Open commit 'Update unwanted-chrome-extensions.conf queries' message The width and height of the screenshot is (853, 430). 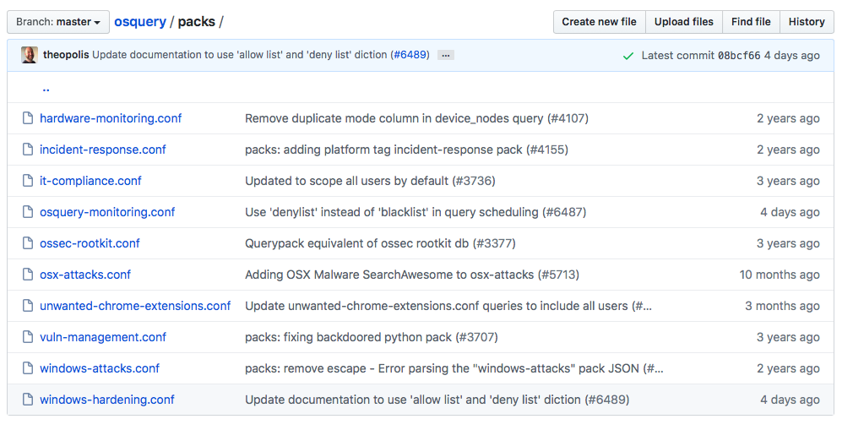(x=448, y=306)
